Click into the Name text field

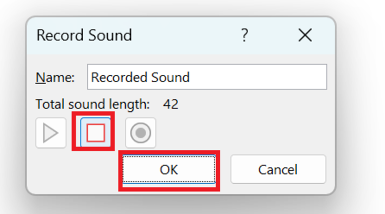coord(207,77)
